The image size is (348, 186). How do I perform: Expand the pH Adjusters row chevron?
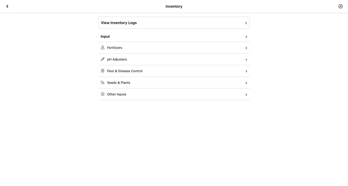pos(246,60)
